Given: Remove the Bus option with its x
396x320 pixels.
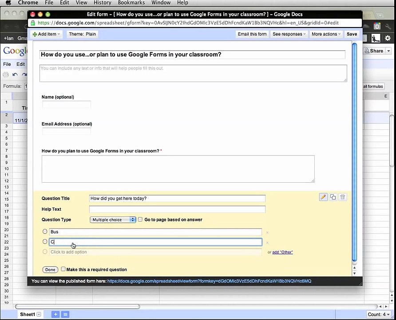Looking at the screenshot, I should (x=267, y=232).
